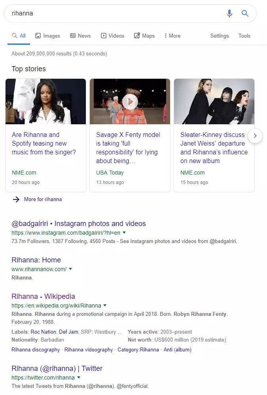This screenshot has height=395, width=267.
Task: Open the dropdown next to twitter.com/rihanna
Action: [x=78, y=377]
